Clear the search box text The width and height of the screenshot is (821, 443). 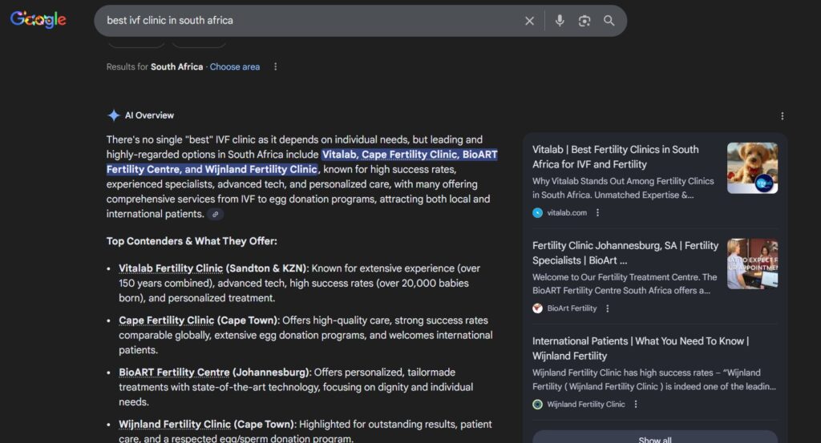529,21
